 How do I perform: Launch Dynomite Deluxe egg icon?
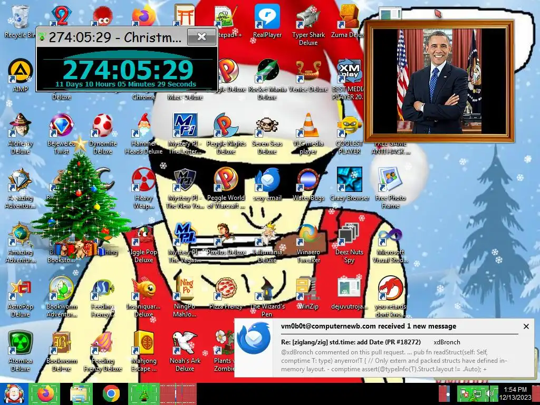[103, 133]
